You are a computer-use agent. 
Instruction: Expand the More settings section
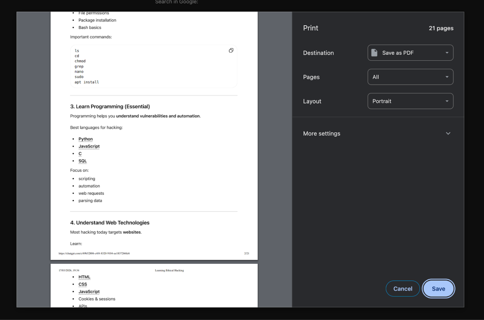pos(322,133)
